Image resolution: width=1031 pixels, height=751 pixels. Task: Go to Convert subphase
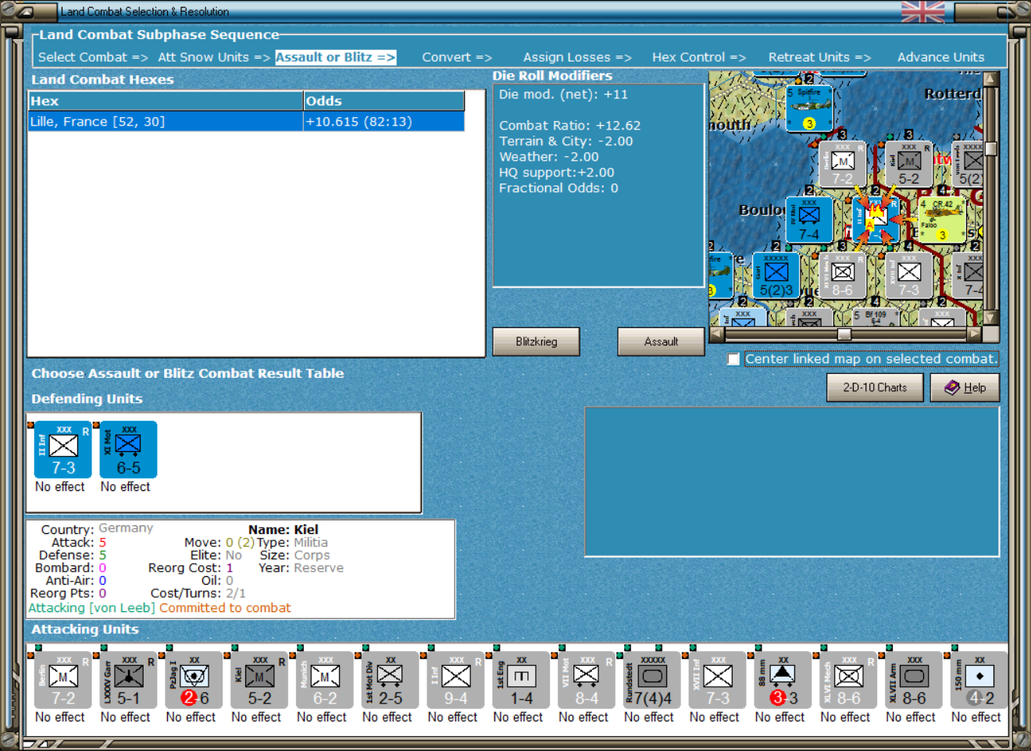pos(457,57)
